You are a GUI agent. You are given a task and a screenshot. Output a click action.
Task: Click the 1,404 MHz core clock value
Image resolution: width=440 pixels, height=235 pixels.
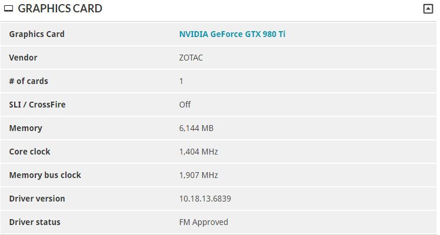tap(198, 152)
